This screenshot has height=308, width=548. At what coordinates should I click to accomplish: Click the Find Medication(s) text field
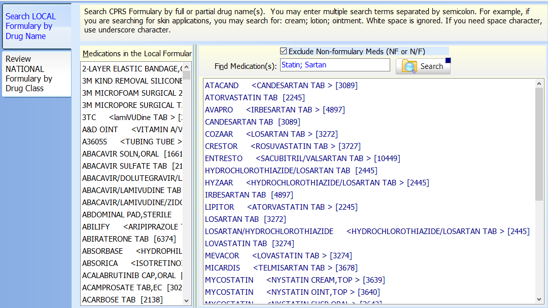click(x=335, y=65)
